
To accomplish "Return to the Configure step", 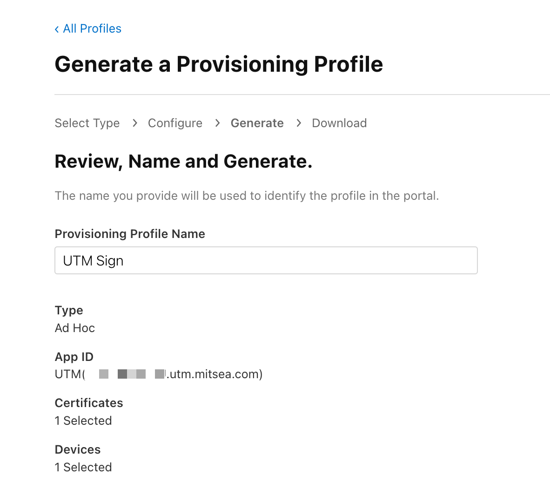I will tap(175, 123).
